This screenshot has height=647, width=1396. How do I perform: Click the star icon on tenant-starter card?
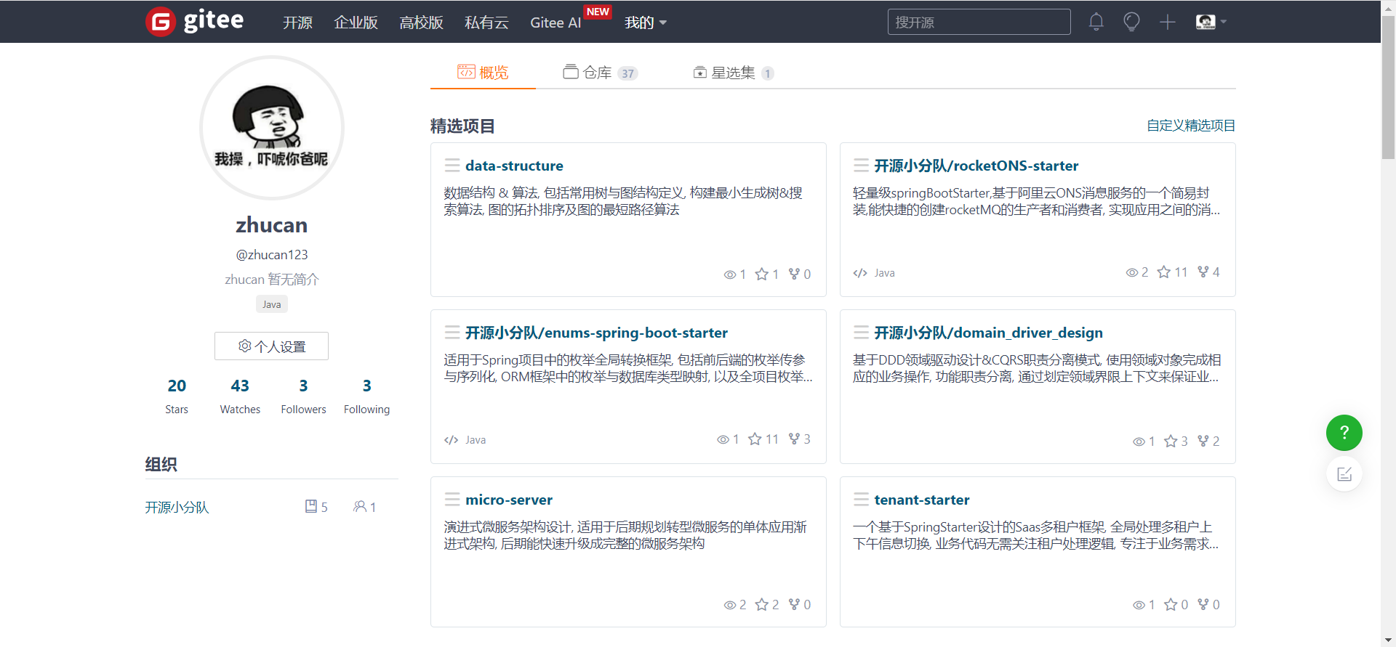click(x=1171, y=604)
